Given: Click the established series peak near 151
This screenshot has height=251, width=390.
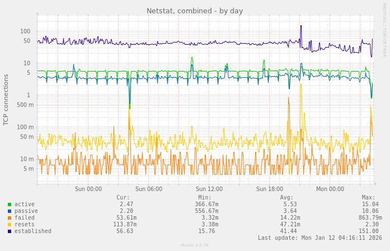Looking at the screenshot, I should pos(300,26).
